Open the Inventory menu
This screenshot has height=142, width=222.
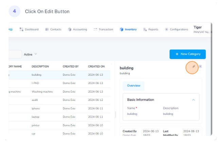click(x=128, y=29)
